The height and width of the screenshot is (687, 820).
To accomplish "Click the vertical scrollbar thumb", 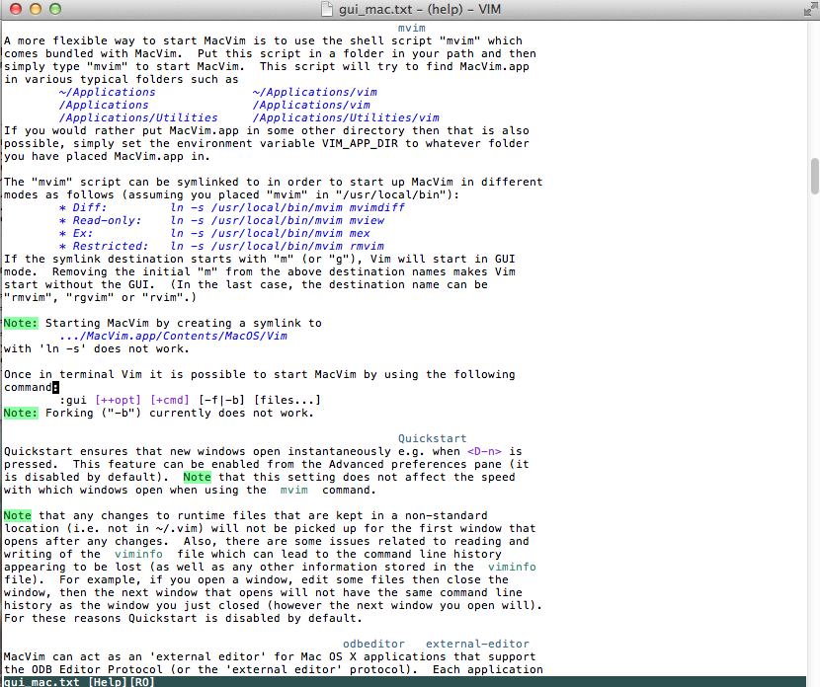I will click(x=814, y=176).
